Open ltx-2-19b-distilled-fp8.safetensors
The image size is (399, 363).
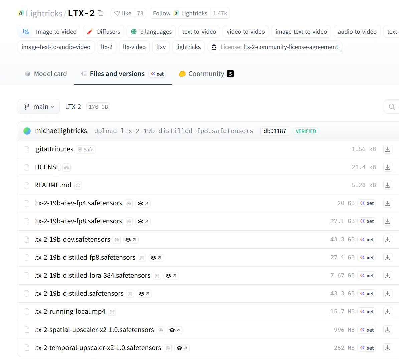point(85,258)
